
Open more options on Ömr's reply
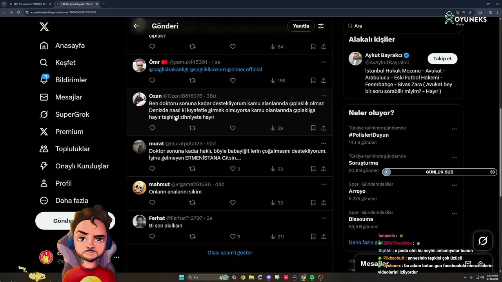pos(324,62)
